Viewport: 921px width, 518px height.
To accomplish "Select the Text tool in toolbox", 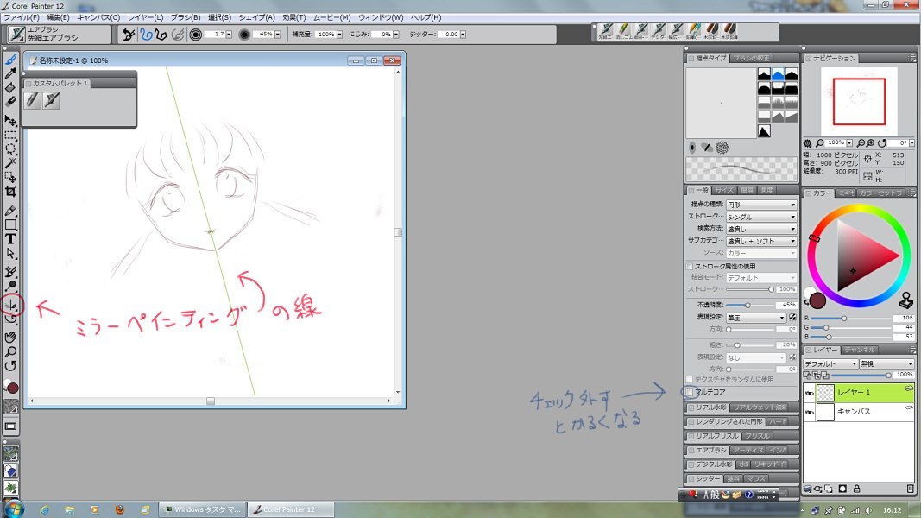I will pos(11,239).
